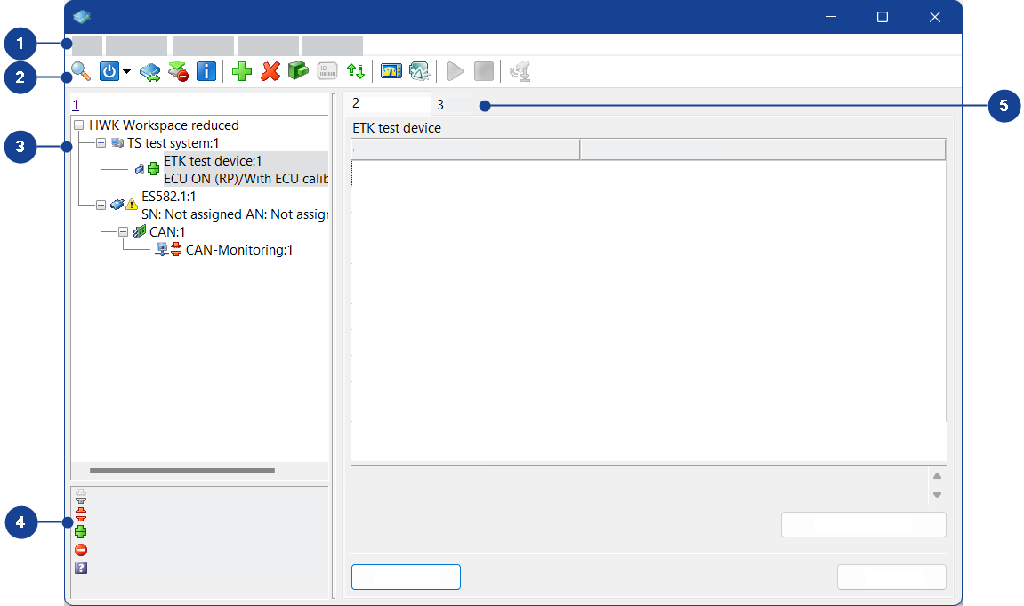Open the power button dropdown arrow
Image resolution: width=1024 pixels, height=606 pixels.
[127, 72]
